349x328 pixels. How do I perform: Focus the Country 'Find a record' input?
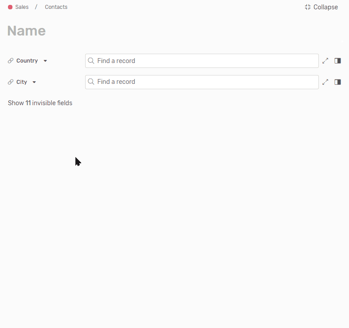[204, 61]
